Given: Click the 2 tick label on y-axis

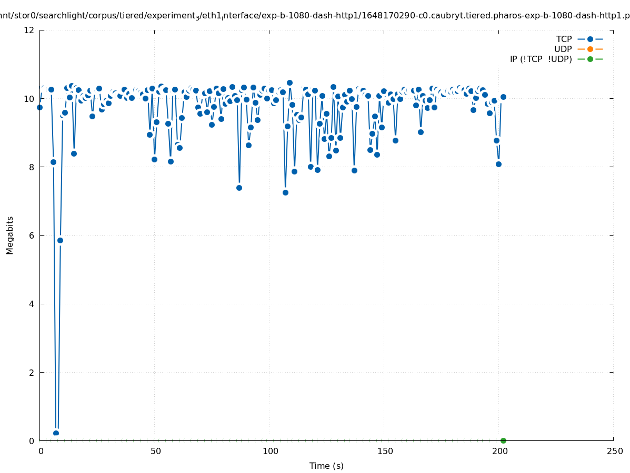Looking at the screenshot, I should 32,372.
